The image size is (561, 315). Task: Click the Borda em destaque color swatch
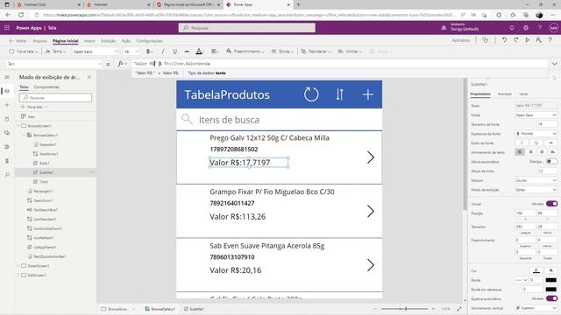(x=551, y=290)
